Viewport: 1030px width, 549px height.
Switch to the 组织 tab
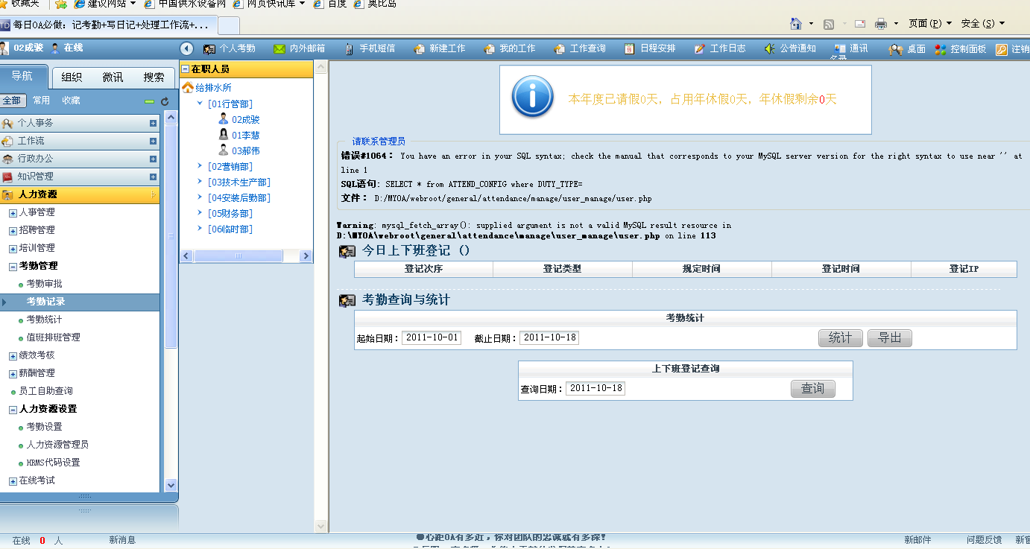[x=72, y=77]
